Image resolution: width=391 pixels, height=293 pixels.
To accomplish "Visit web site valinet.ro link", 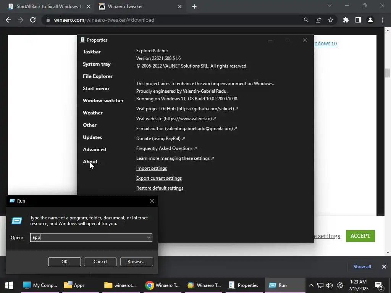I will (x=176, y=119).
